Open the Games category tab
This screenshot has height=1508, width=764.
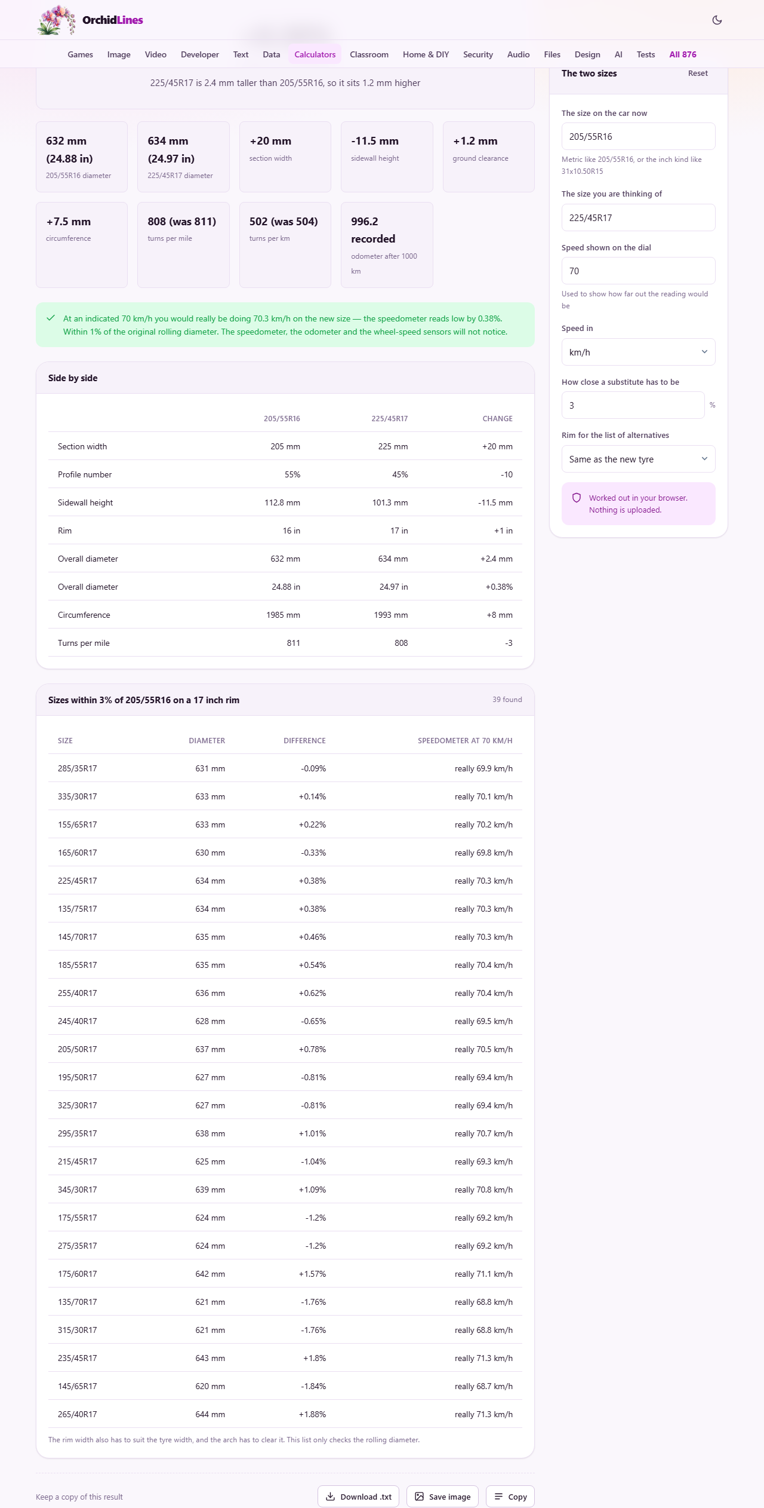click(x=80, y=54)
